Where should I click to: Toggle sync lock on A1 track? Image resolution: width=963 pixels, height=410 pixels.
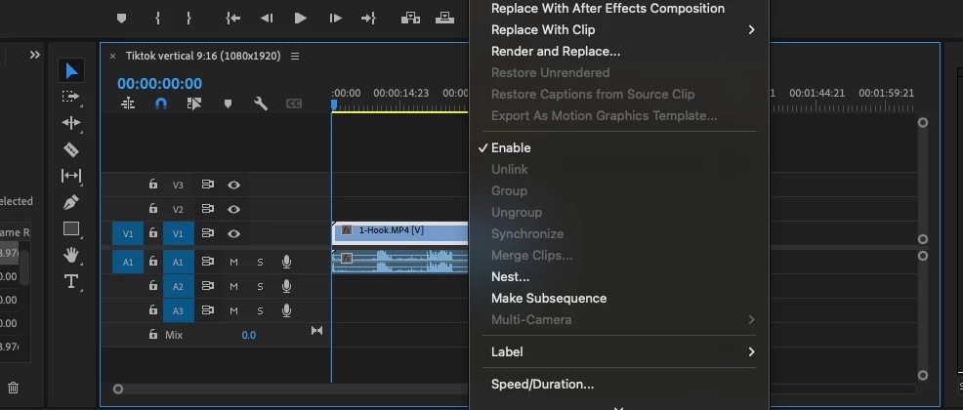pos(208,262)
